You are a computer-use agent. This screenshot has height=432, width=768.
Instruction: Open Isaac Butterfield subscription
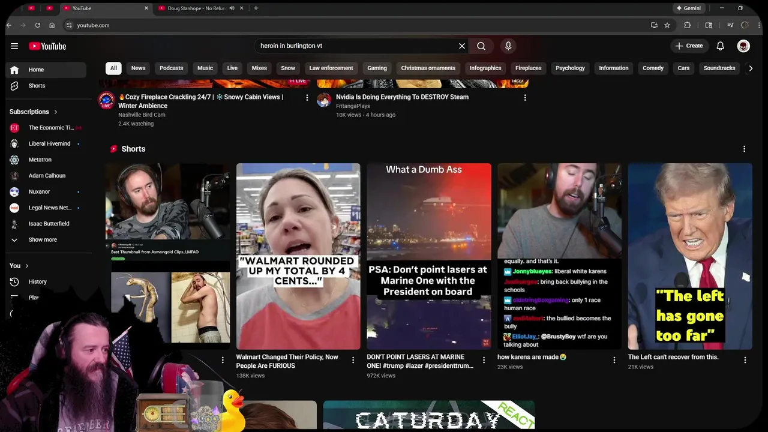pyautogui.click(x=46, y=224)
